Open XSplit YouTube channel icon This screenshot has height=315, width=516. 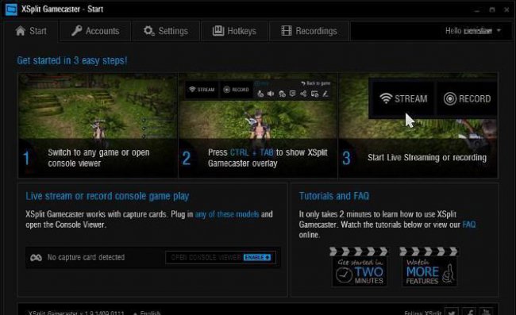pyautogui.click(x=487, y=312)
